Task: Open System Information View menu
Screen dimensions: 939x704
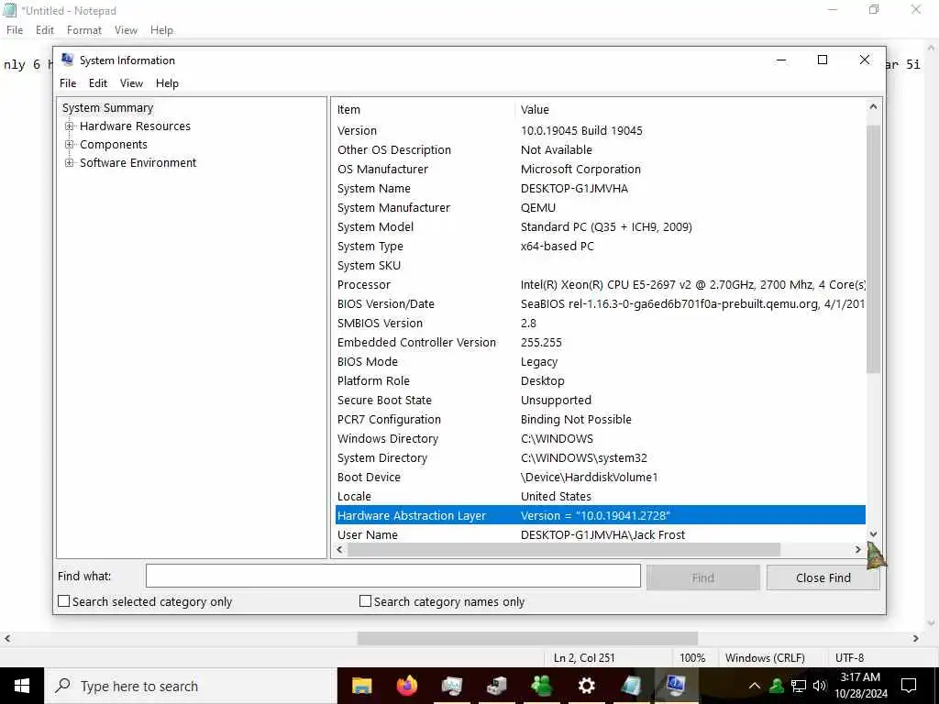Action: point(132,83)
